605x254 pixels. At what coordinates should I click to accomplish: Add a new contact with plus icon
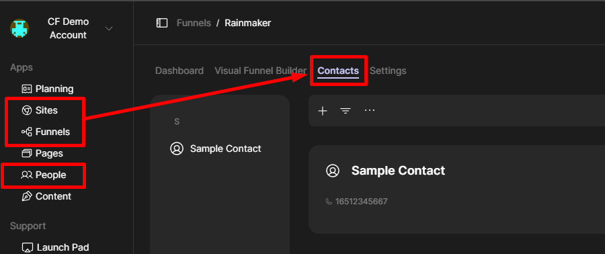(322, 111)
